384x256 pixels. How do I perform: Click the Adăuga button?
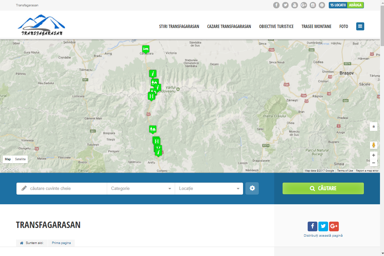click(355, 5)
